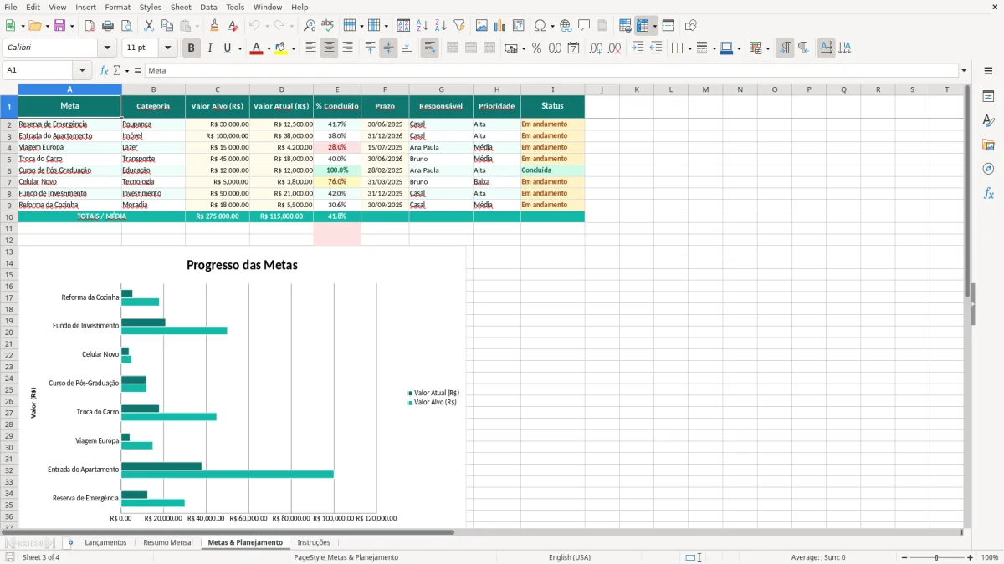Click the Increase Indent icon
Screen dimensions: 1004x564
click(638, 48)
